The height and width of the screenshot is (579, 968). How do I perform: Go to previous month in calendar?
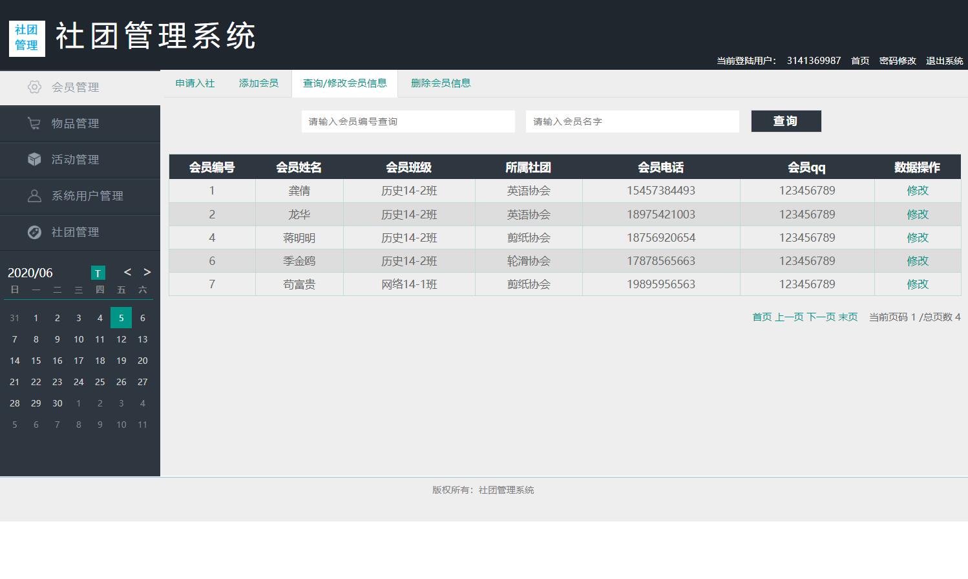click(x=127, y=272)
